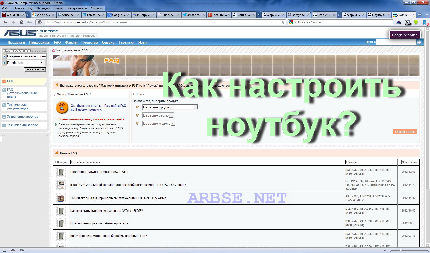This screenshot has width=430, height=253.
Task: Open Синий экран BSOD article
Action: click(x=118, y=198)
